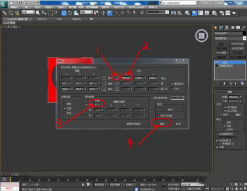Viewport: 247px width, 191px height.
Task: Open the Hierarchy panel icon
Action: point(227,28)
